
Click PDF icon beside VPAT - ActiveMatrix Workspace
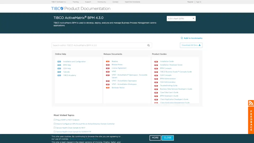(x=108, y=84)
